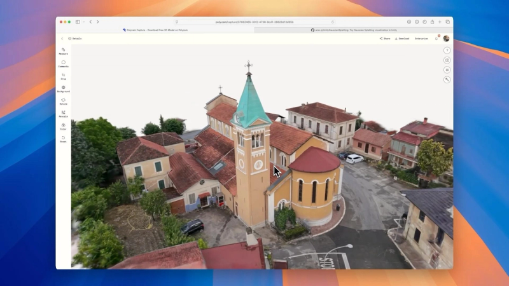Take a screenshot with the camera button
Viewport: 509px width, 286px height.
pos(447,60)
